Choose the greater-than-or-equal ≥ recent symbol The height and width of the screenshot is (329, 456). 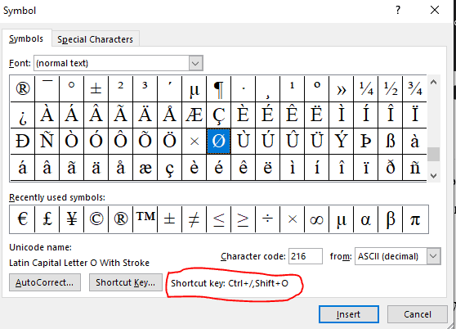tap(244, 219)
